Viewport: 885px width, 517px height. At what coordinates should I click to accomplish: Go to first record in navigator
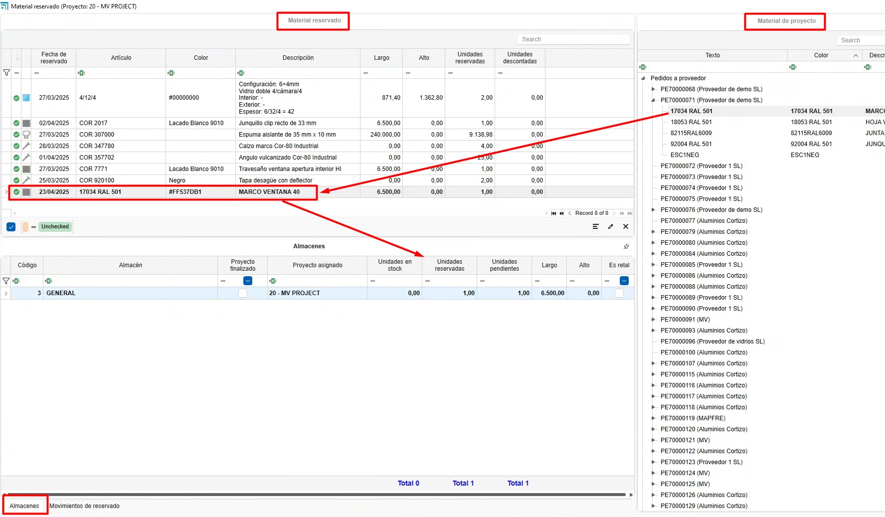tap(553, 213)
